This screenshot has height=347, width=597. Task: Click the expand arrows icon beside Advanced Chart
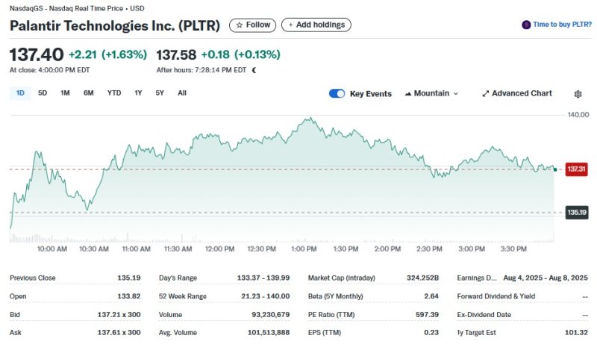pyautogui.click(x=486, y=94)
